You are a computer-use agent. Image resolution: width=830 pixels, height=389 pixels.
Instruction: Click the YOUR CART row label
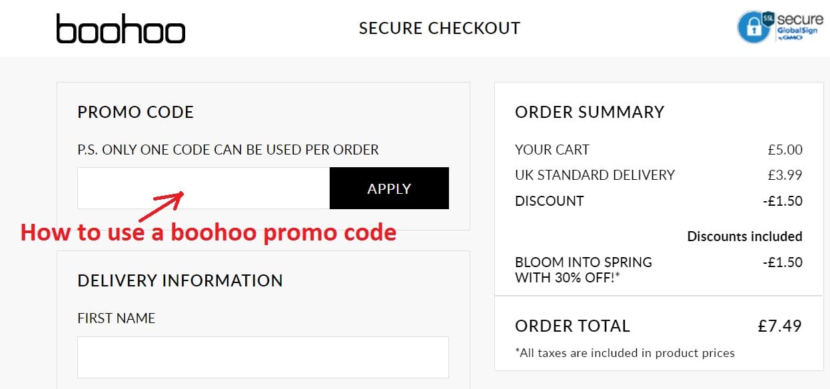click(x=552, y=150)
